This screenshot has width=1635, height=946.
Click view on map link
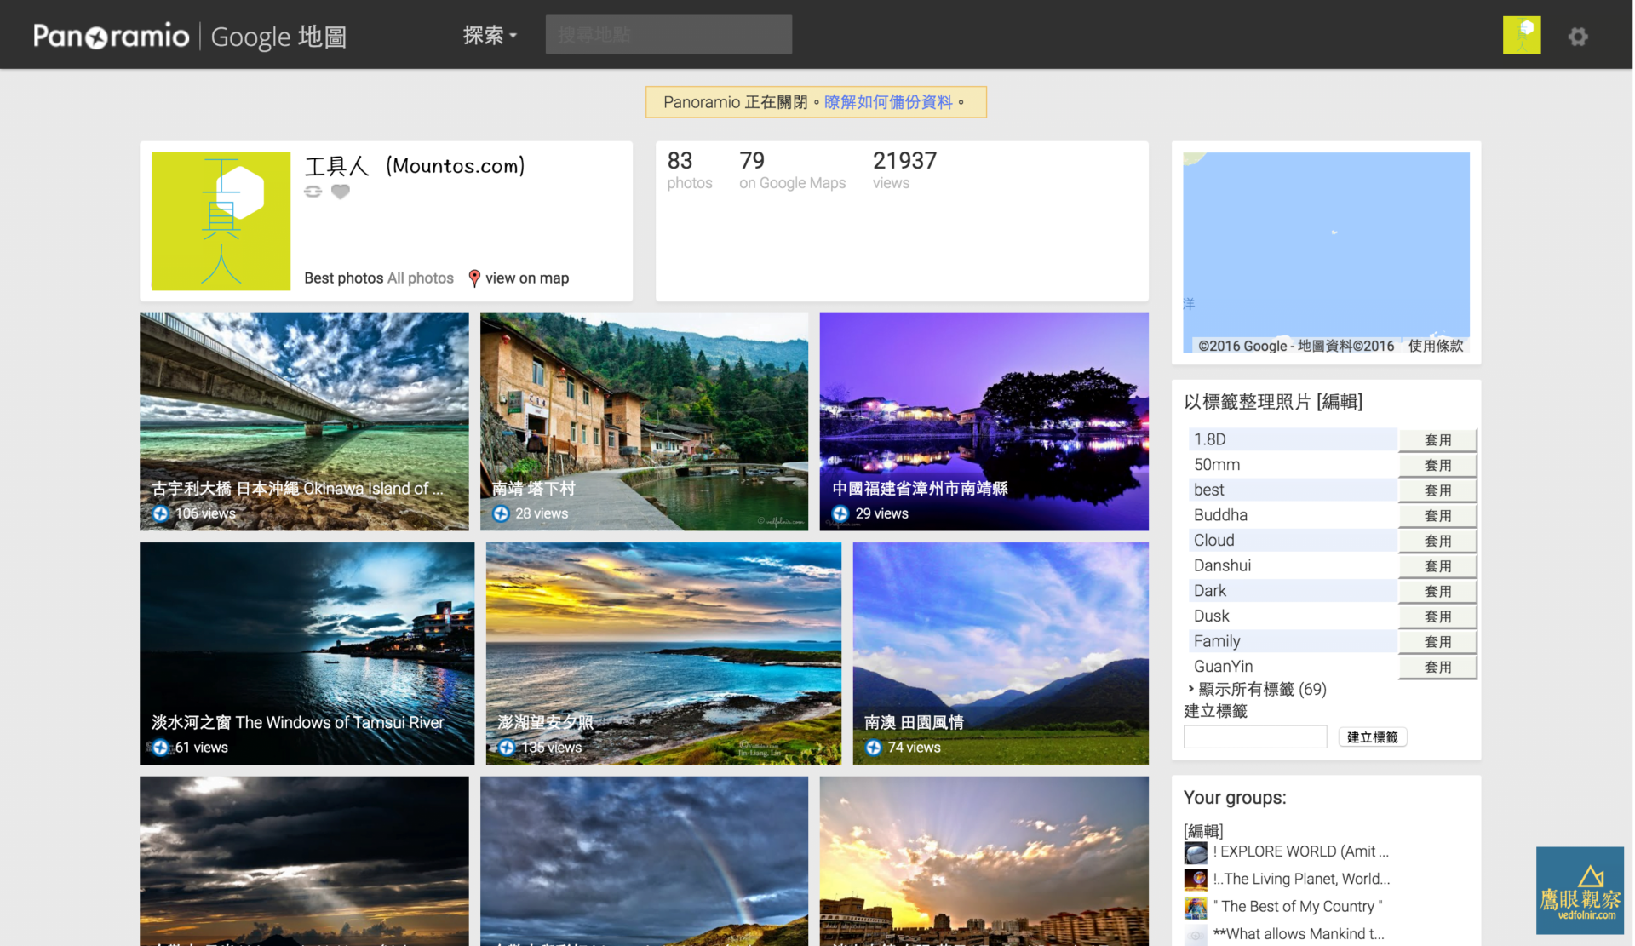[x=527, y=278]
